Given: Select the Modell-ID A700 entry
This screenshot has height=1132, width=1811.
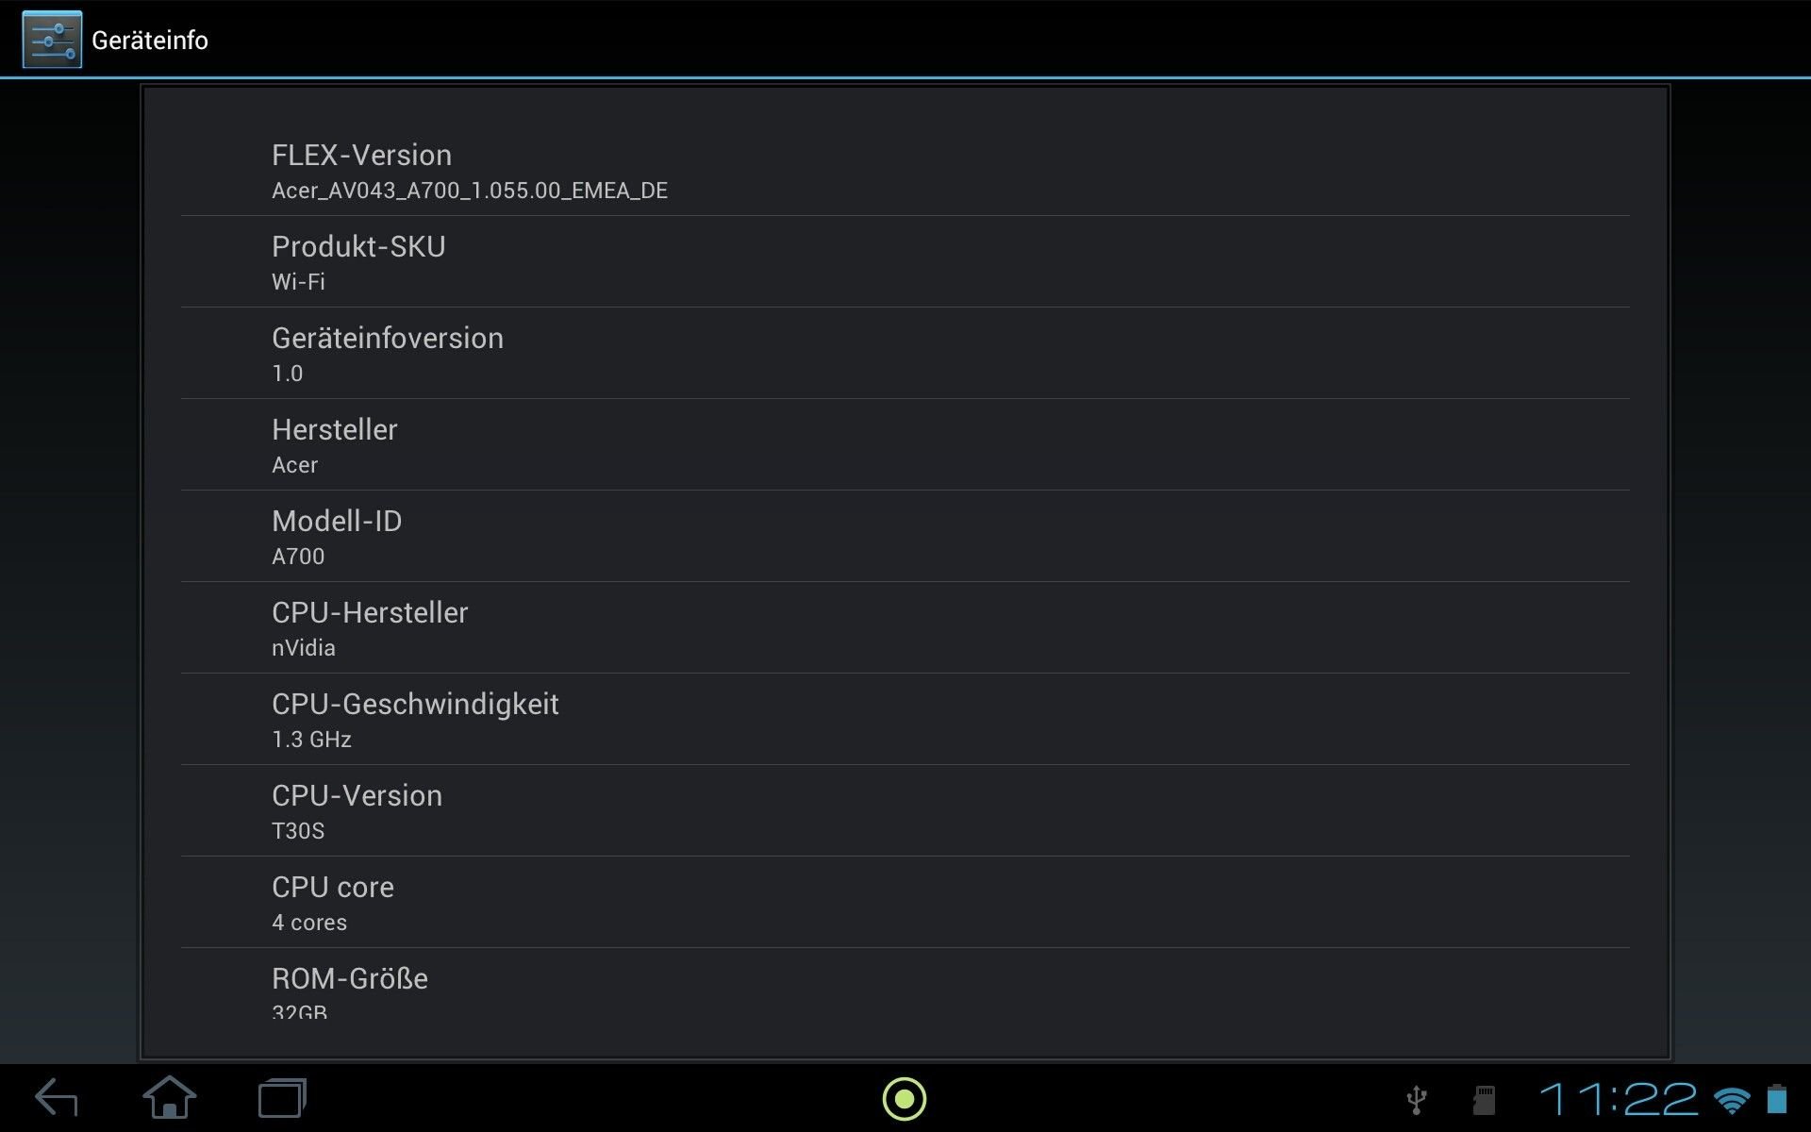Looking at the screenshot, I should 905,537.
